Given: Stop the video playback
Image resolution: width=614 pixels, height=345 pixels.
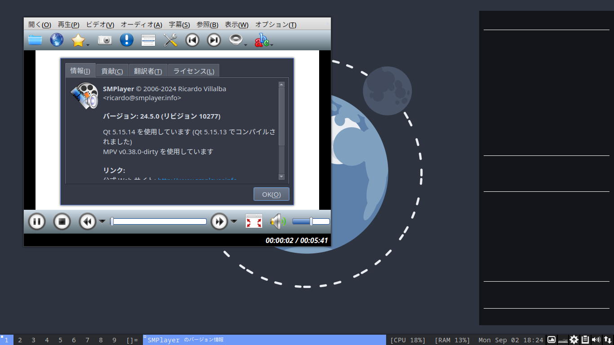Looking at the screenshot, I should coord(62,221).
